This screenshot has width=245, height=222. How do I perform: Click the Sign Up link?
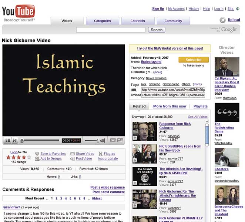[158, 9]
